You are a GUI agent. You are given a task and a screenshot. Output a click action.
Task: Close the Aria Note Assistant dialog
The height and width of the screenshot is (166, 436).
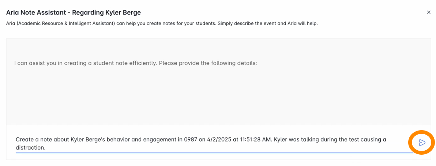coord(428,12)
